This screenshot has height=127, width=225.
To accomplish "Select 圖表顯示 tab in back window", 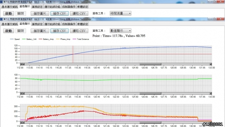I will click(x=25, y=6).
